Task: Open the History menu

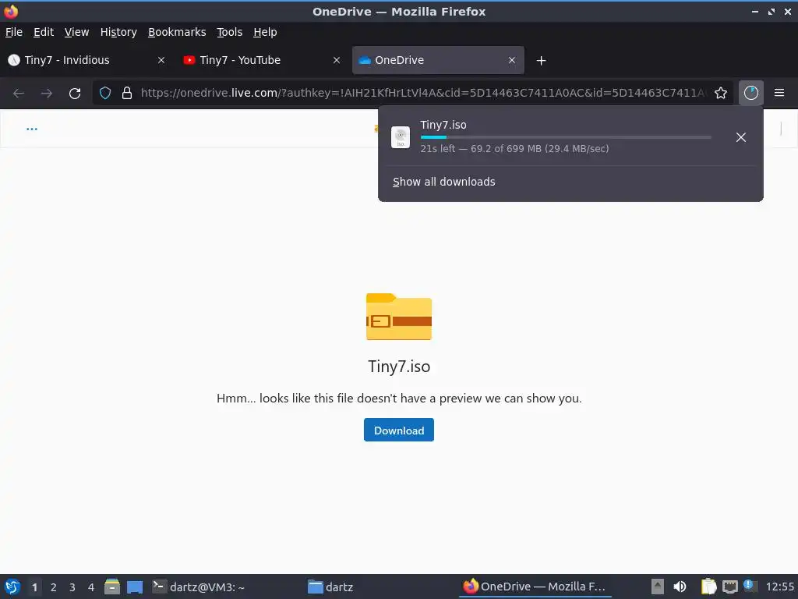Action: [x=118, y=32]
